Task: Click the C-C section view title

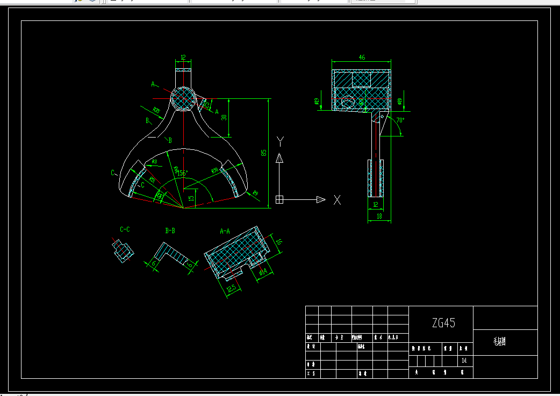Action: coord(125,229)
